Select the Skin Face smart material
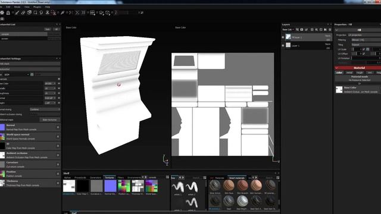 pos(229,185)
